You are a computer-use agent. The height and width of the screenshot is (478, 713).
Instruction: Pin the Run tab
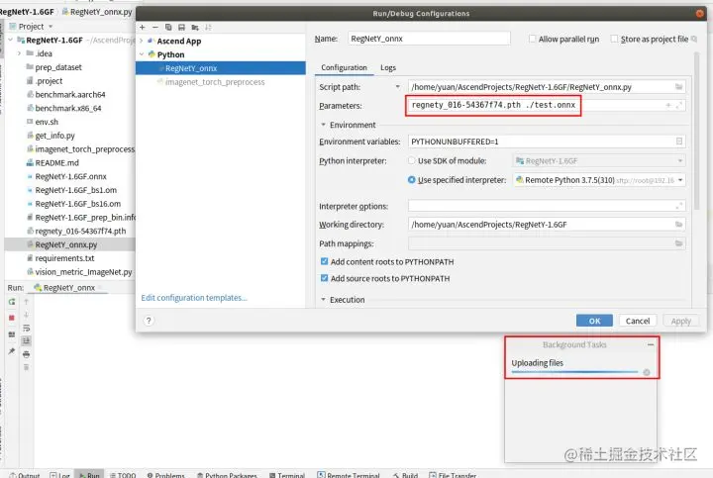[12, 351]
